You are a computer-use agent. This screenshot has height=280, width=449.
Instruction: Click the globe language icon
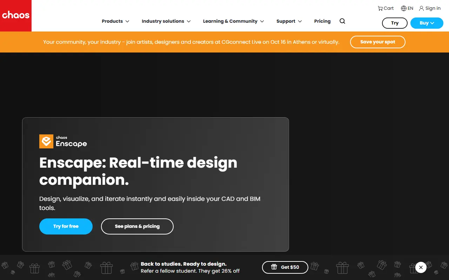pos(404,8)
